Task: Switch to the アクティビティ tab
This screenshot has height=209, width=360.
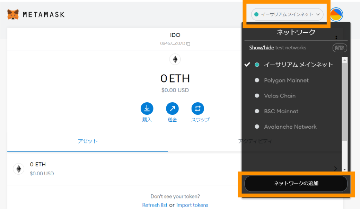Action: click(x=255, y=141)
